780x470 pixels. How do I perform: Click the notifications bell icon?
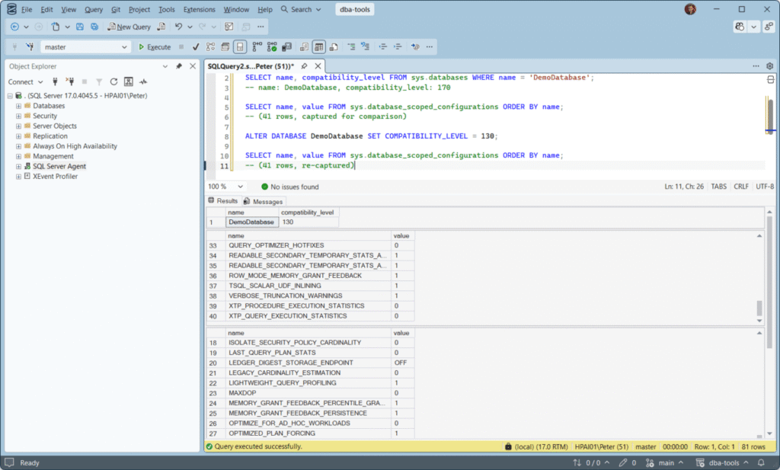(761, 462)
